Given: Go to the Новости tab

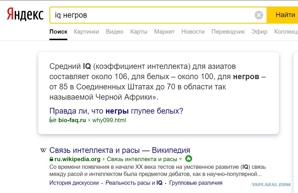Looking at the screenshot, I should pyautogui.click(x=193, y=32).
